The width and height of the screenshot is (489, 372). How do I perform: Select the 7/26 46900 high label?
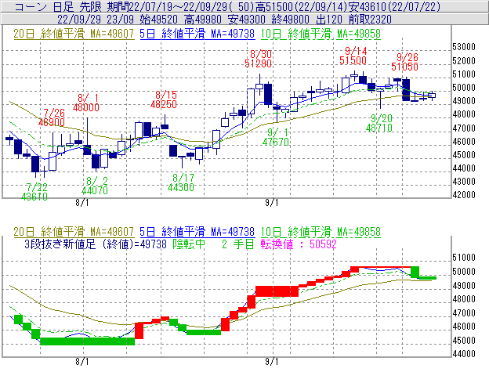pyautogui.click(x=52, y=117)
